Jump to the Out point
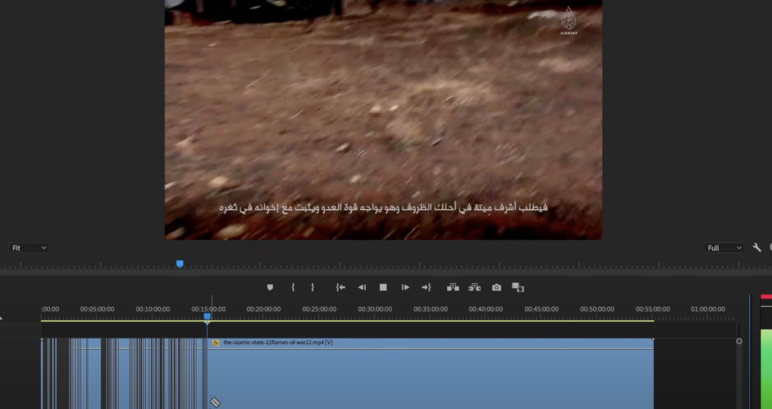Viewport: 772px width, 409px height. (426, 287)
